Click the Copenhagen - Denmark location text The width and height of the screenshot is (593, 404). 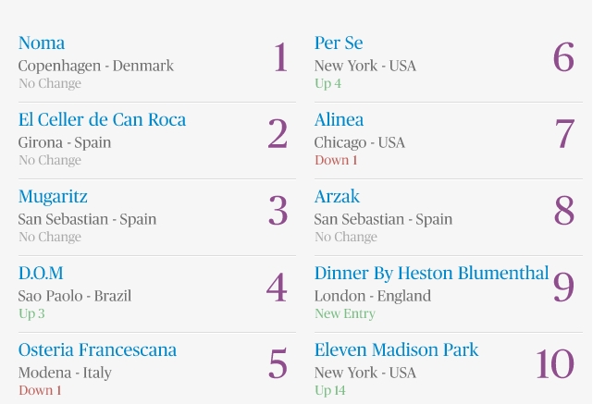95,67
